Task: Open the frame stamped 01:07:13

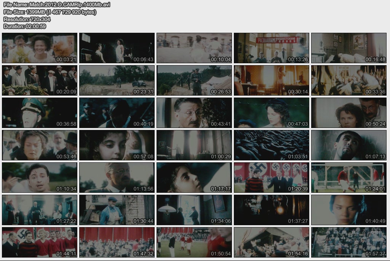Action: click(349, 145)
